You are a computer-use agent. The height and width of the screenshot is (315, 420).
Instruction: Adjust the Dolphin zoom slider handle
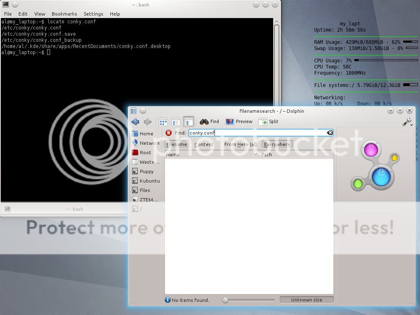click(225, 300)
